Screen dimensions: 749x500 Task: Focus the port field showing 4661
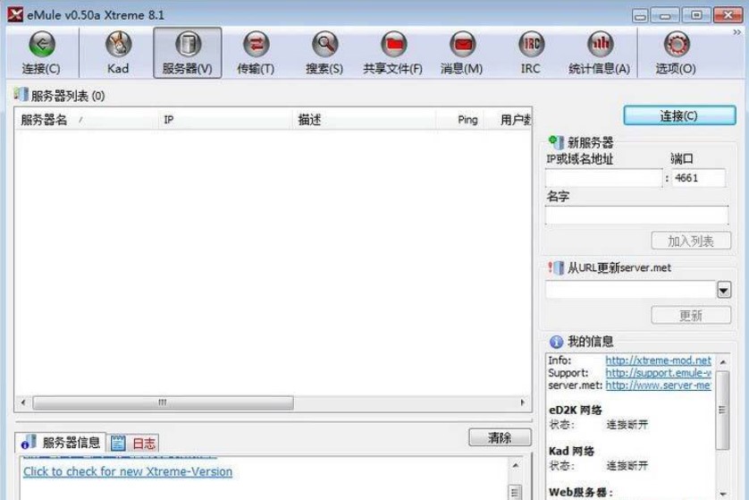[699, 178]
